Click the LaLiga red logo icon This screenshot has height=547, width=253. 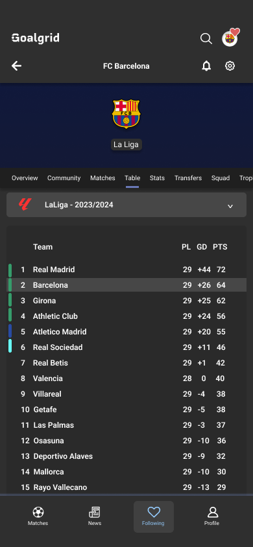pos(25,205)
